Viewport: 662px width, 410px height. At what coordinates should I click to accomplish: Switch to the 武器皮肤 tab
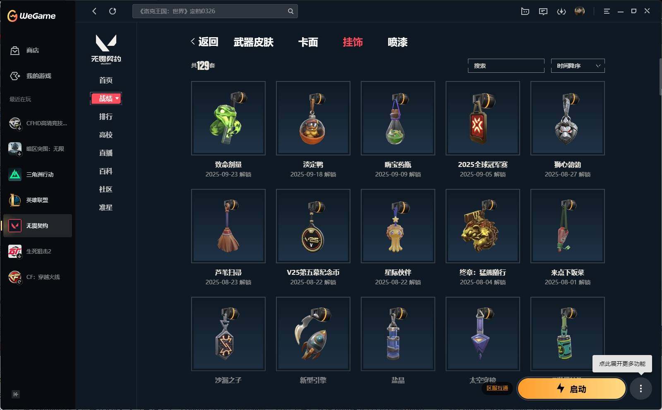[x=253, y=42]
